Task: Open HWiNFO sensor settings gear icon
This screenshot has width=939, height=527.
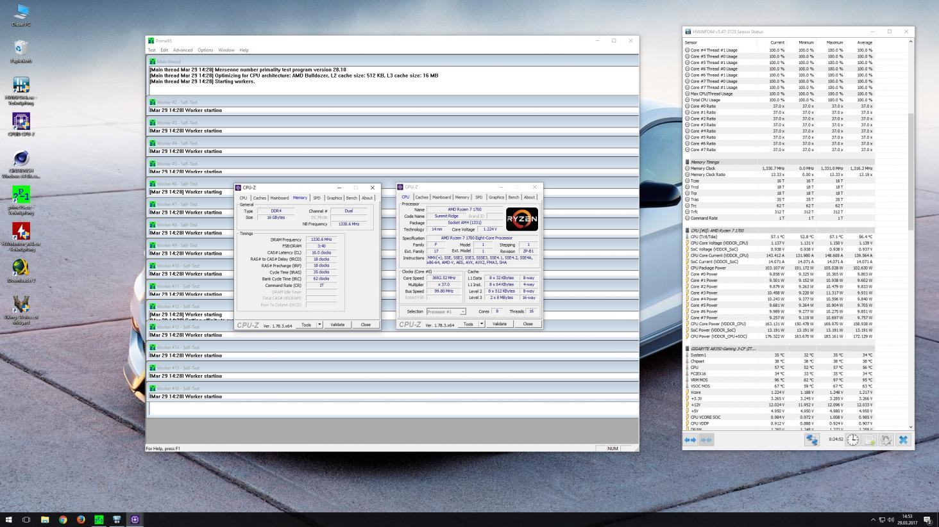Action: pyautogui.click(x=886, y=440)
